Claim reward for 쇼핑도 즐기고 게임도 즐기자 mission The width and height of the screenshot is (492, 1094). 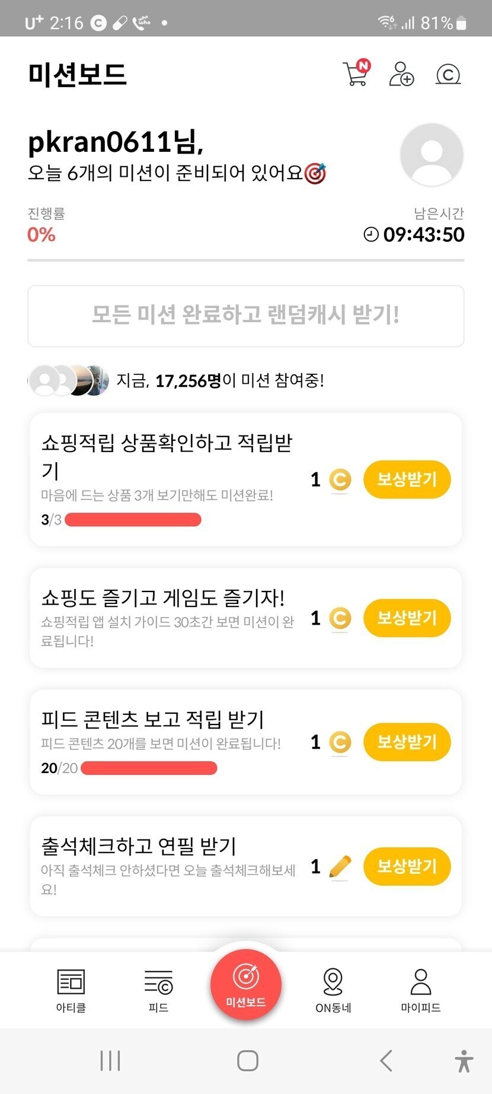click(x=407, y=618)
